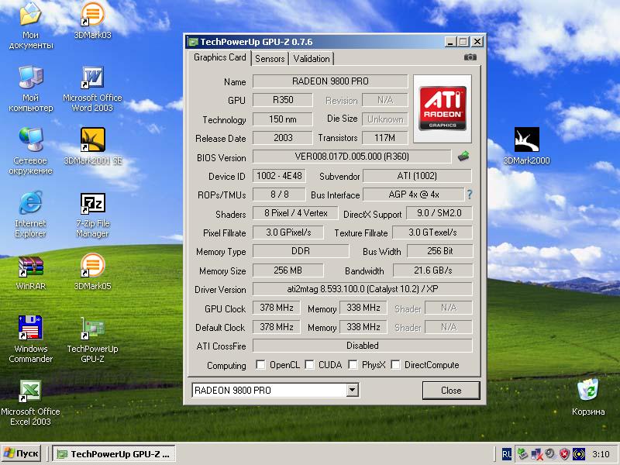
Task: Click the Transistors value 117M
Action: point(384,138)
